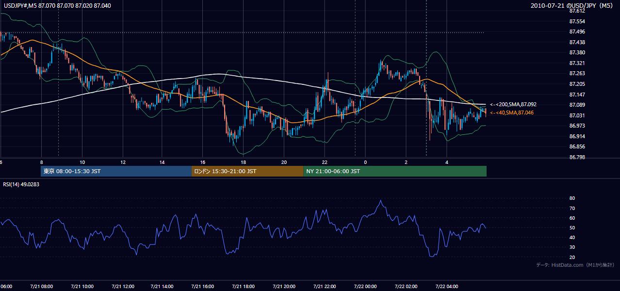Image resolution: width=620 pixels, height=291 pixels.
Task: Select the 2010-07-21 のUSD/JPY (M5) heading
Action: point(572,5)
